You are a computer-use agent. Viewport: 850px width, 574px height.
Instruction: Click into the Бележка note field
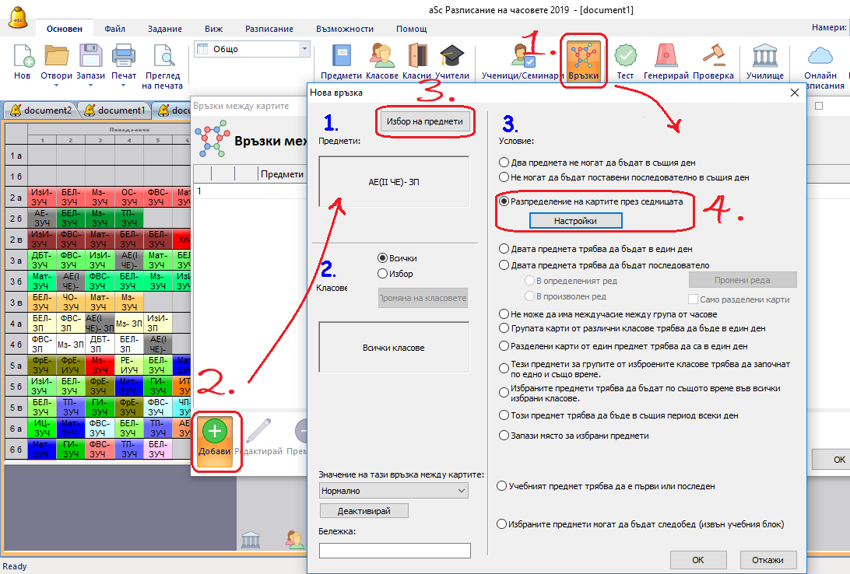click(x=395, y=551)
